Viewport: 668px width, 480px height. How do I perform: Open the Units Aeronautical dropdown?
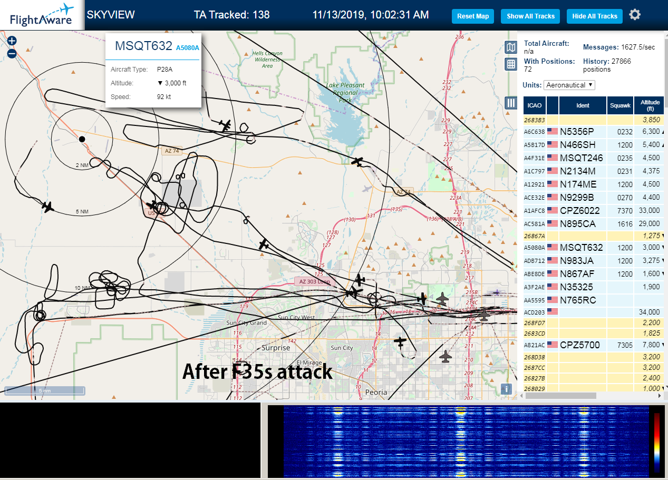point(569,85)
